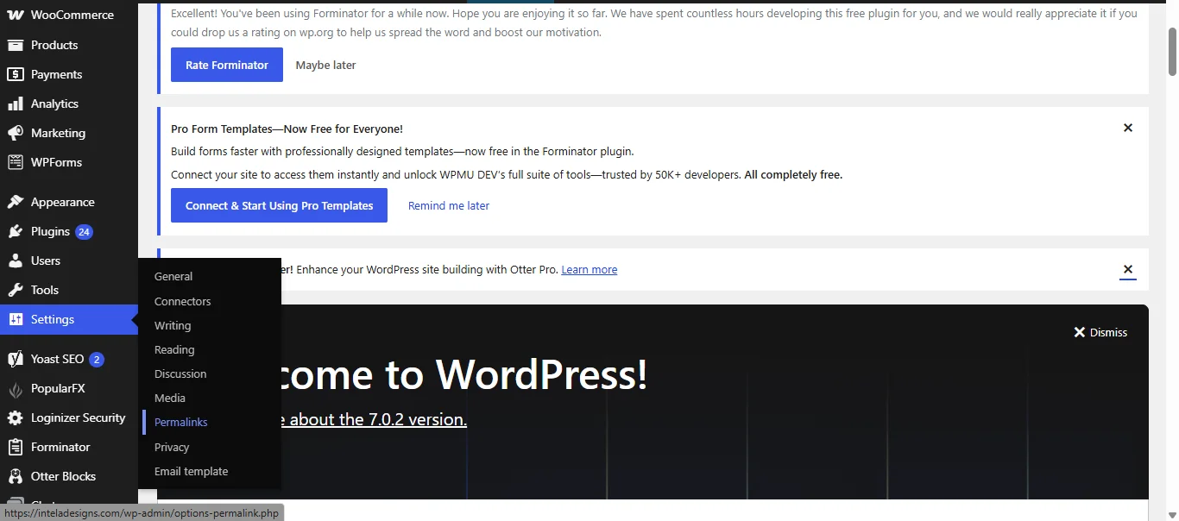This screenshot has width=1179, height=521.
Task: Click the Otter Pro Learn more link
Action: pyautogui.click(x=589, y=269)
